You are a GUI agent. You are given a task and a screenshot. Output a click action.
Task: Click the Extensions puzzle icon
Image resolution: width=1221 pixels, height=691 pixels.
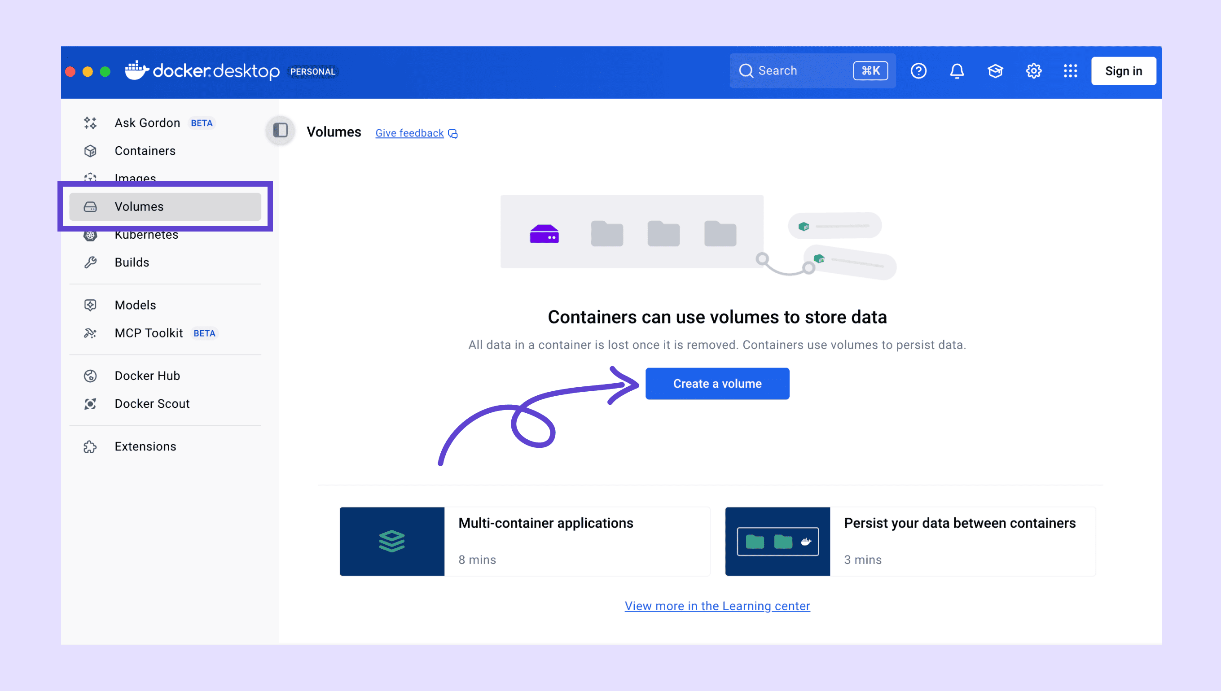click(x=90, y=446)
